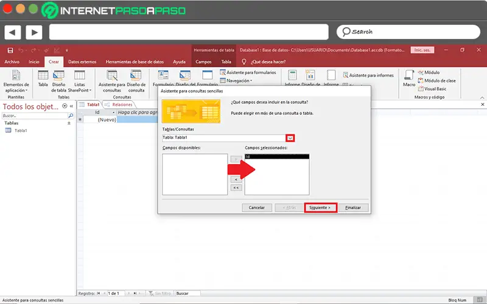The width and height of the screenshot is (487, 304).
Task: Open Diseño de tabla
Action: pos(58,81)
